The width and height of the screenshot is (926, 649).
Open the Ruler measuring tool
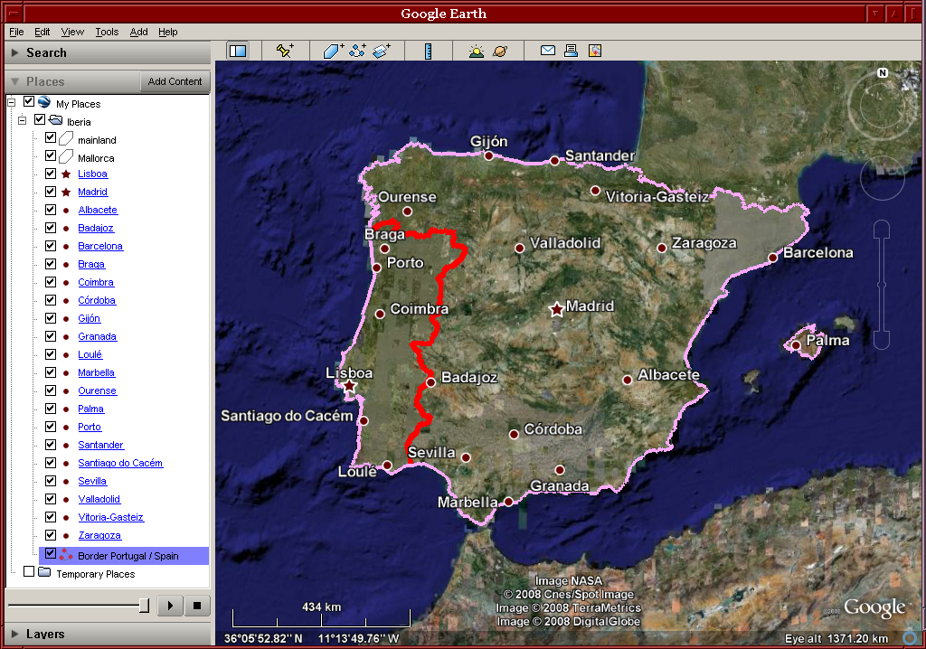(428, 52)
